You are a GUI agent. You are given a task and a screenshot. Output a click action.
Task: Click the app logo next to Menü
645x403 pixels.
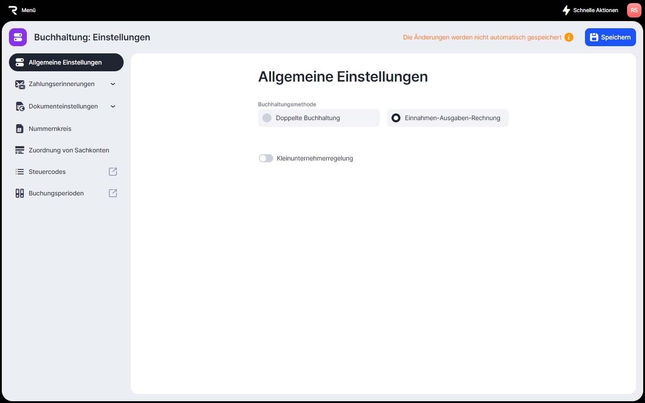13,10
